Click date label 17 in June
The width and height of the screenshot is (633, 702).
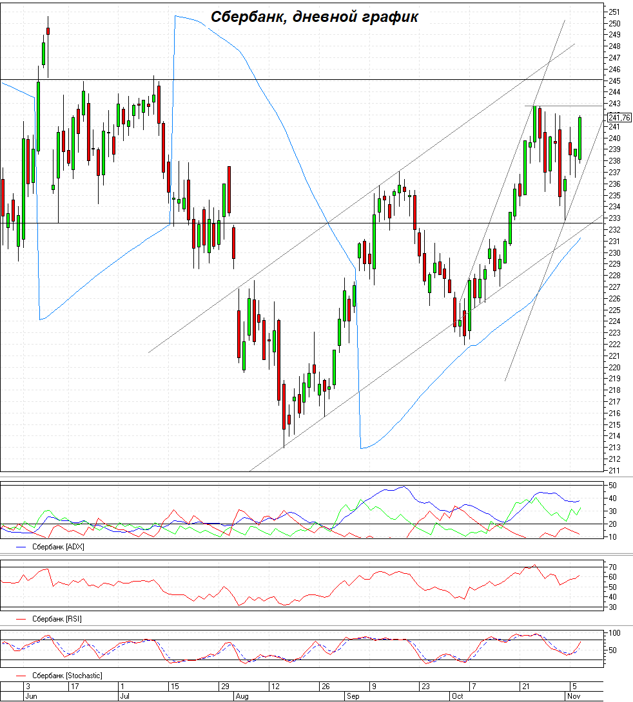(75, 687)
